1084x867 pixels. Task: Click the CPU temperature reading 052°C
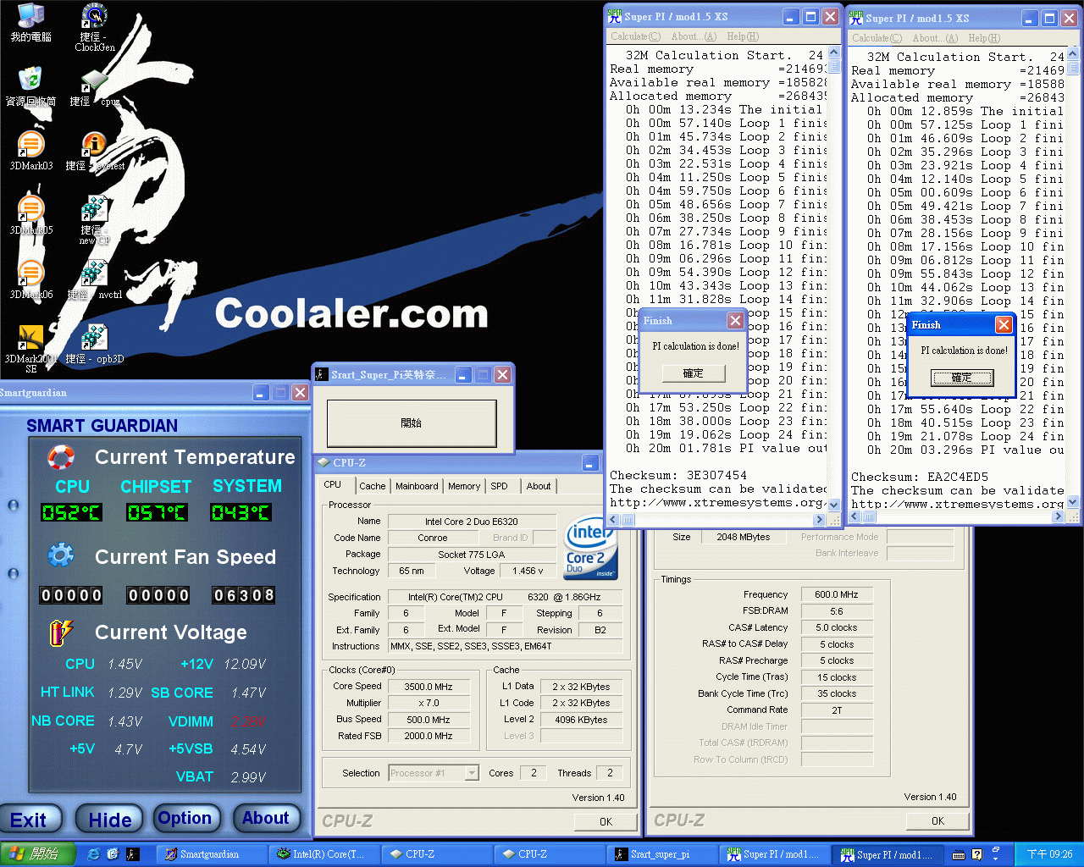pos(72,512)
